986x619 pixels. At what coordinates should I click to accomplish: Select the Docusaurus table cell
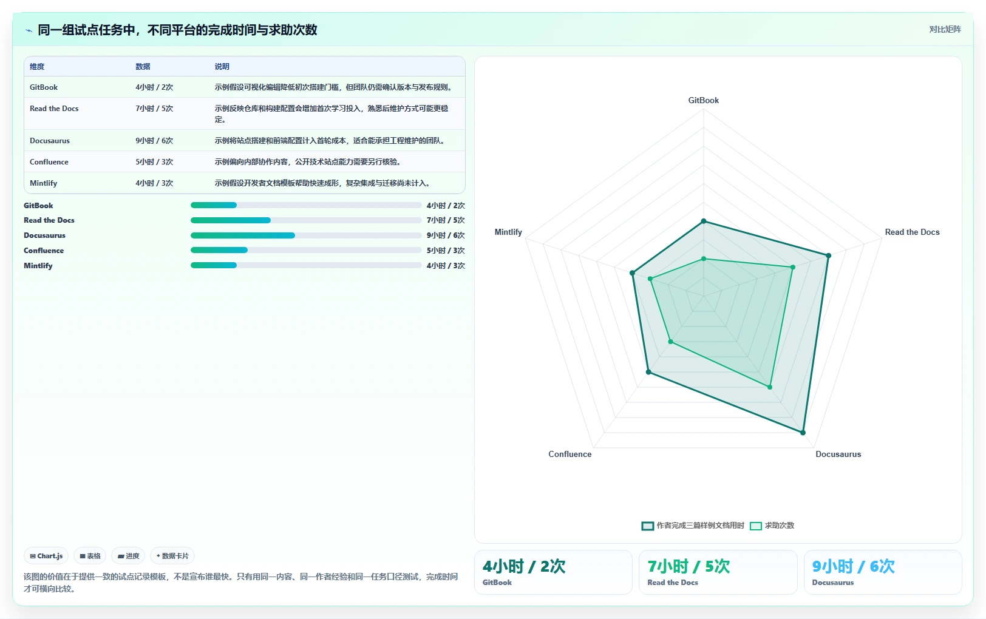coord(50,141)
